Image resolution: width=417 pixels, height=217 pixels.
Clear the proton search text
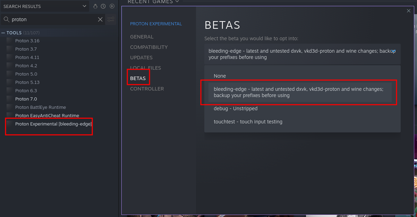click(100, 19)
